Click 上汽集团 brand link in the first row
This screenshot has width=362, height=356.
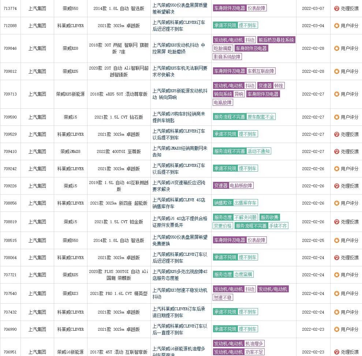point(37,8)
